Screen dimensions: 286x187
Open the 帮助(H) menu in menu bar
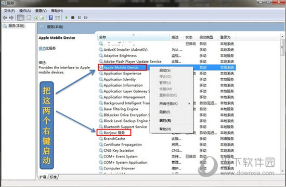57,11
